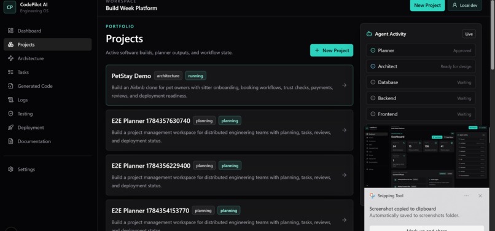Go to Architecture in sidebar

[x=47, y=58]
